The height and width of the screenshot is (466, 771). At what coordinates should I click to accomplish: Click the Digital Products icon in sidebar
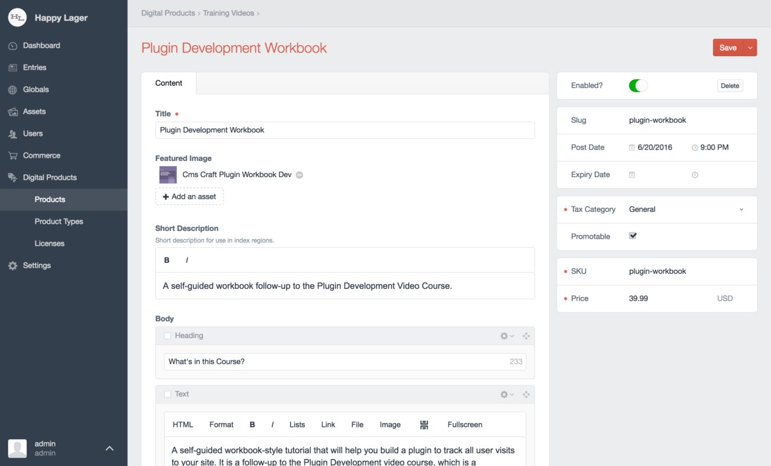(x=13, y=178)
